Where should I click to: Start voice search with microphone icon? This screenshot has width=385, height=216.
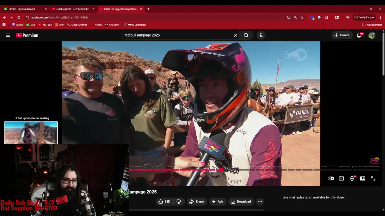point(261,35)
